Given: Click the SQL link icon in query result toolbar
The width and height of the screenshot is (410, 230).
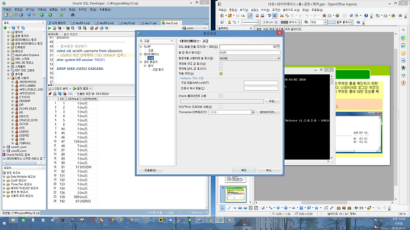Looking at the screenshot, I should point(71,94).
